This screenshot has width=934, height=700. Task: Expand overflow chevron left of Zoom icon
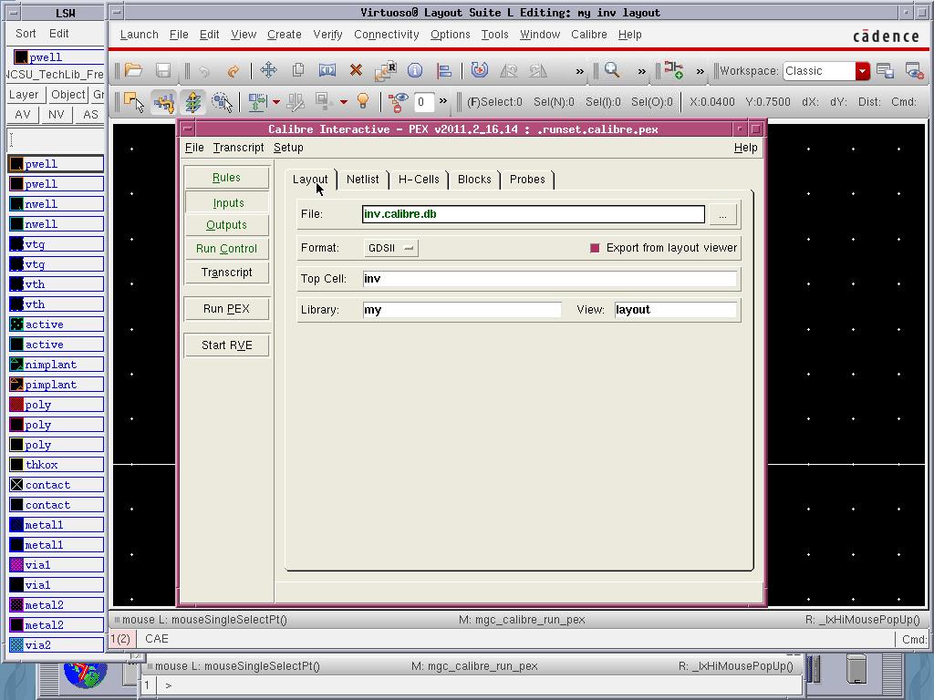coord(579,71)
